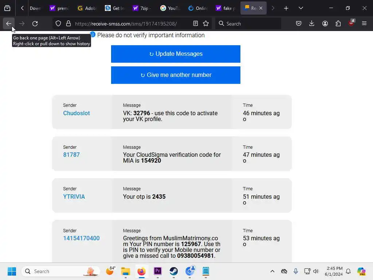373x280 pixels.
Task: Open Firefox View icon in tab bar
Action: (x=7, y=8)
